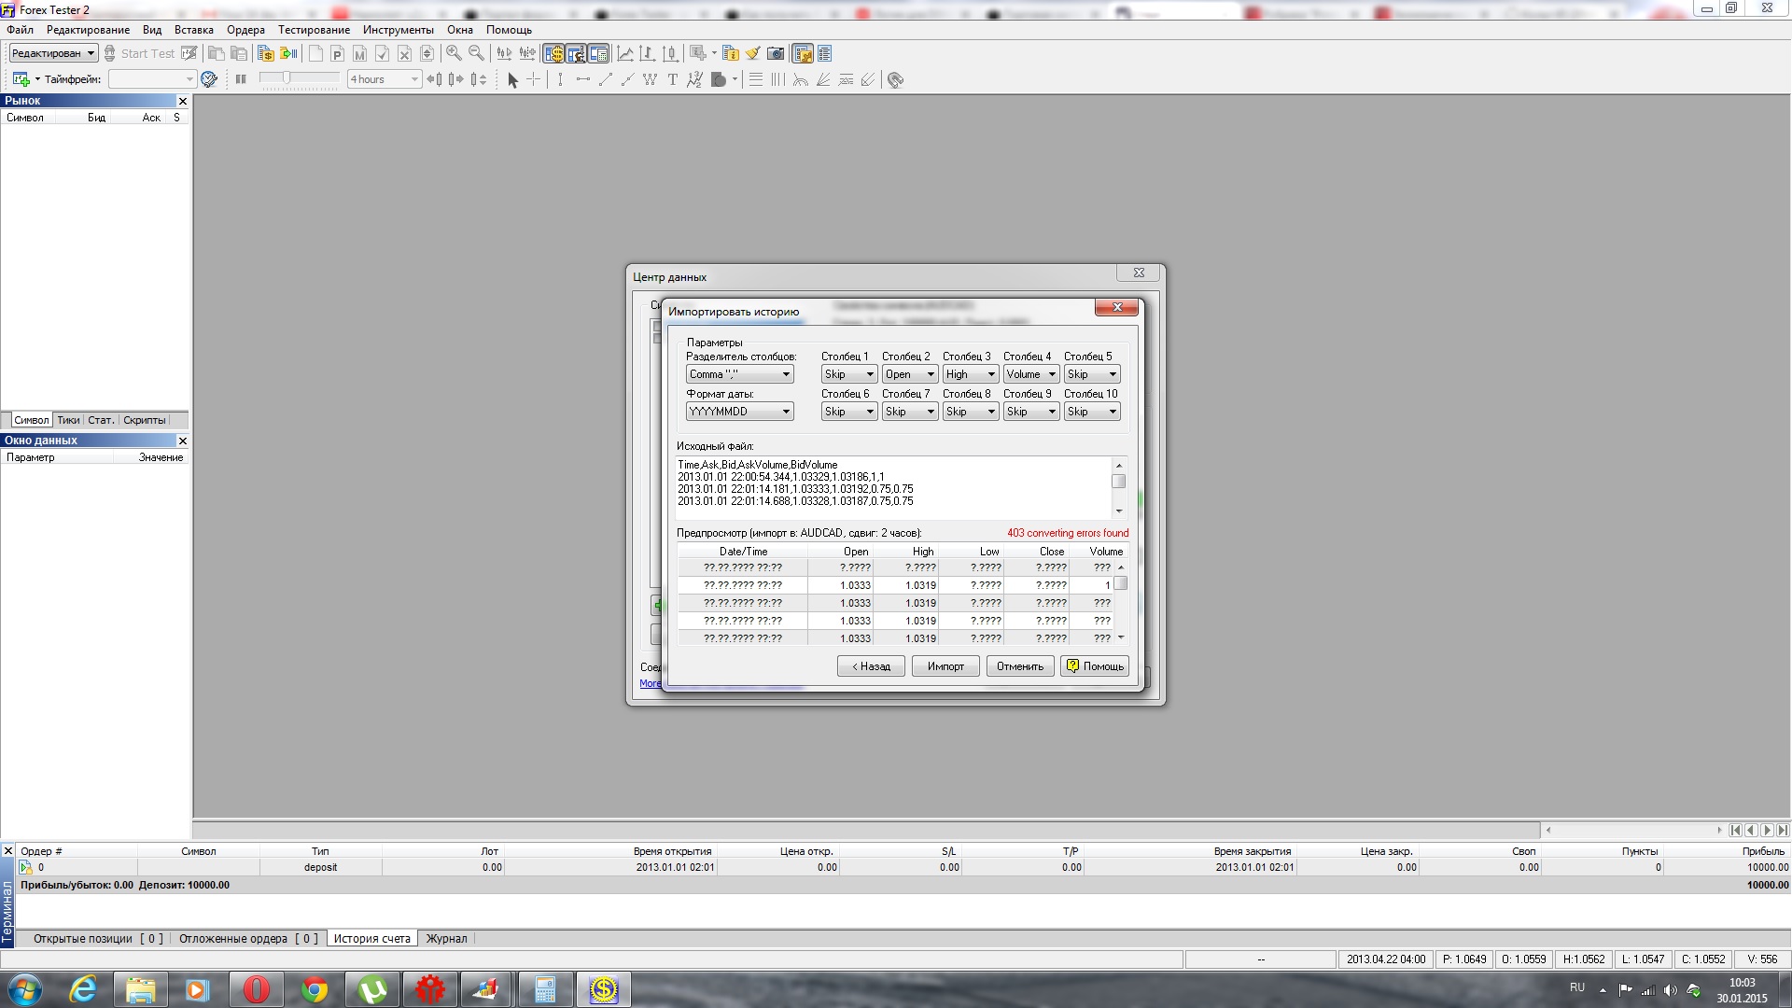This screenshot has height=1008, width=1792.
Task: Click the pause testing icon
Action: (x=241, y=79)
